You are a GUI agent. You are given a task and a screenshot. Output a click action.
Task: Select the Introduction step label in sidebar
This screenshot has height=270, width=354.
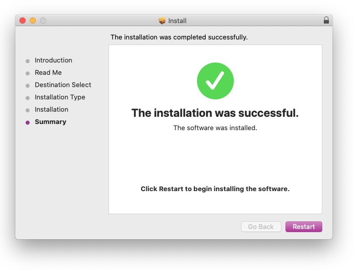click(53, 60)
